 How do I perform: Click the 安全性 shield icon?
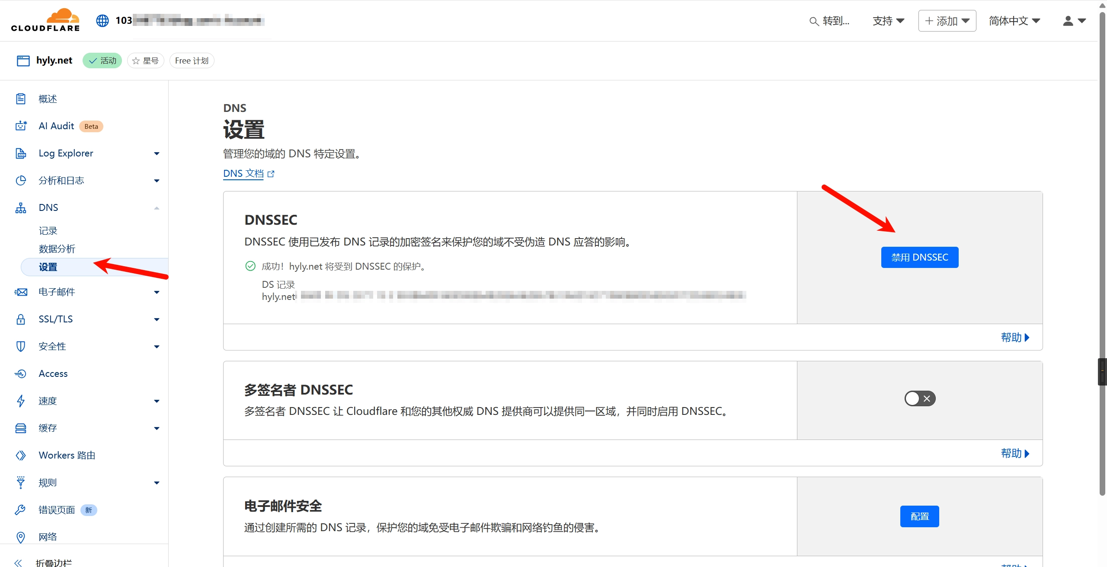21,347
